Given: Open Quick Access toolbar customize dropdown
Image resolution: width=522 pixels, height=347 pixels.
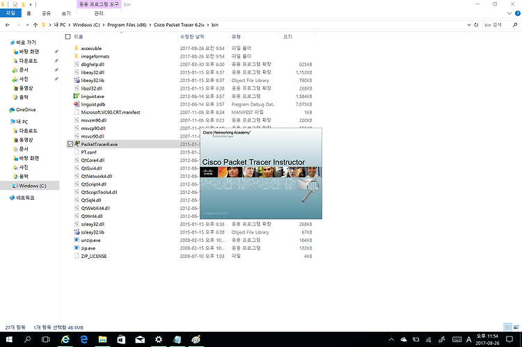Looking at the screenshot, I should pos(31,5).
